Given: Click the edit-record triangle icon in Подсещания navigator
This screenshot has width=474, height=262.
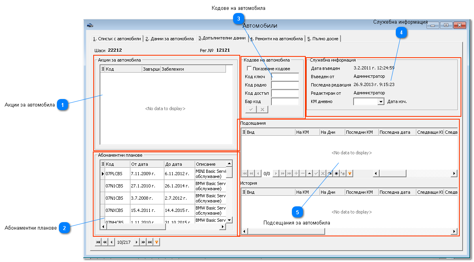Looking at the screenshot, I should coord(309,173).
